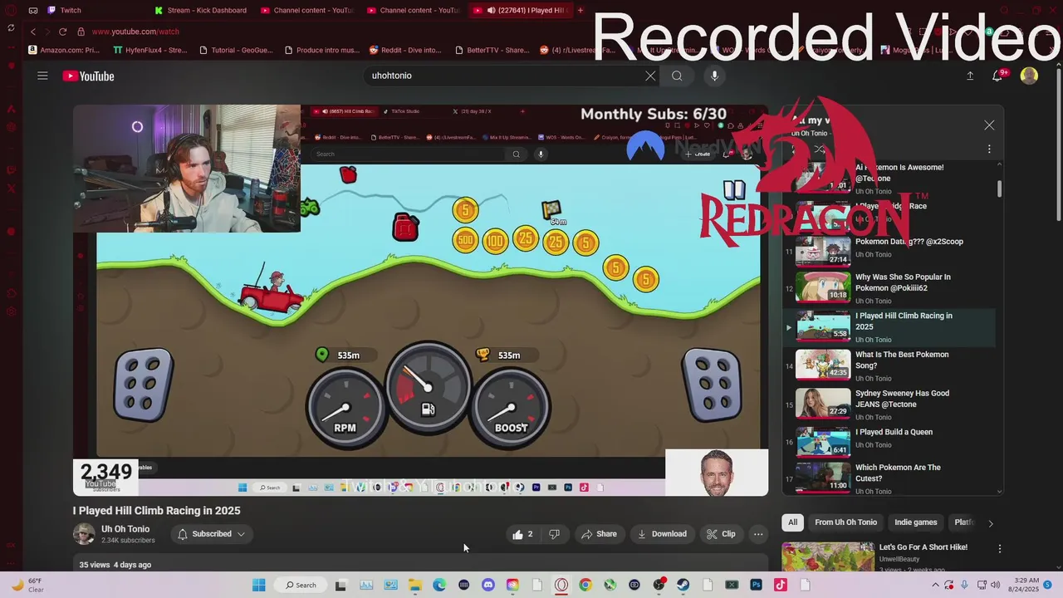Open Uh Oh Tonio channel link

tap(125, 529)
